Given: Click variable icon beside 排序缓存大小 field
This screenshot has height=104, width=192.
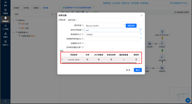Looking at the screenshot, I should [141, 33].
